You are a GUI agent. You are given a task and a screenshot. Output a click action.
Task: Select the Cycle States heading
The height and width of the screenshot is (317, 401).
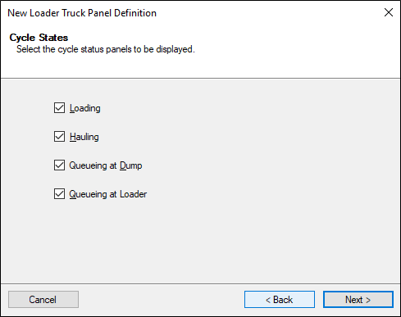tap(39, 38)
